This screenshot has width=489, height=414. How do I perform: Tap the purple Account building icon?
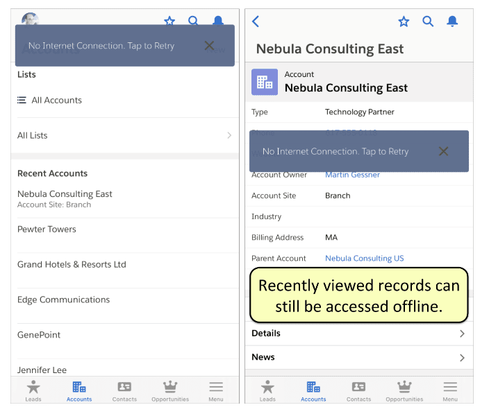(x=265, y=82)
